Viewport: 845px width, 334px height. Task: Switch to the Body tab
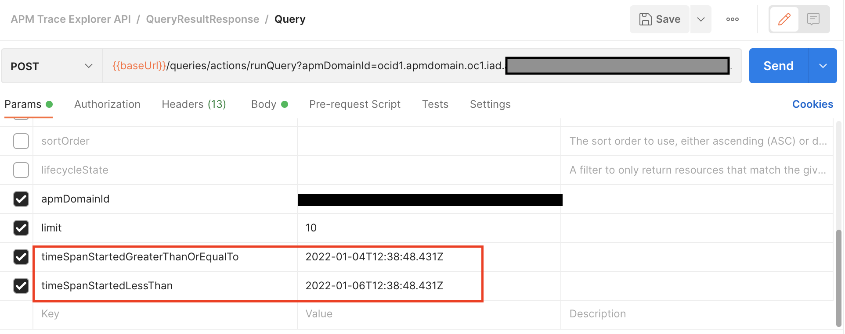tap(264, 104)
